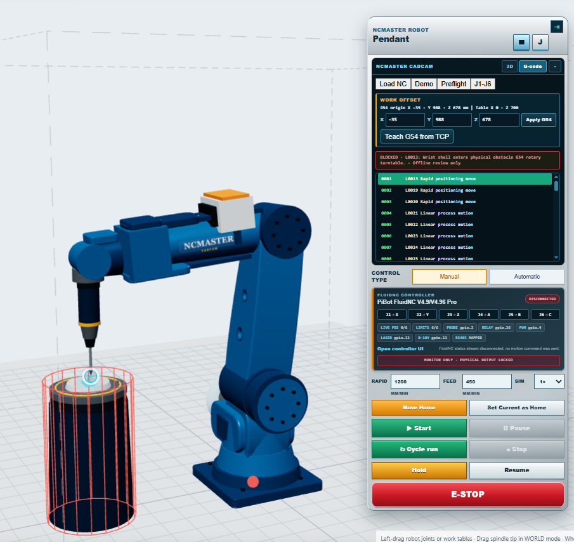Select row 0007 L0024 Linear process motion

pos(464,247)
